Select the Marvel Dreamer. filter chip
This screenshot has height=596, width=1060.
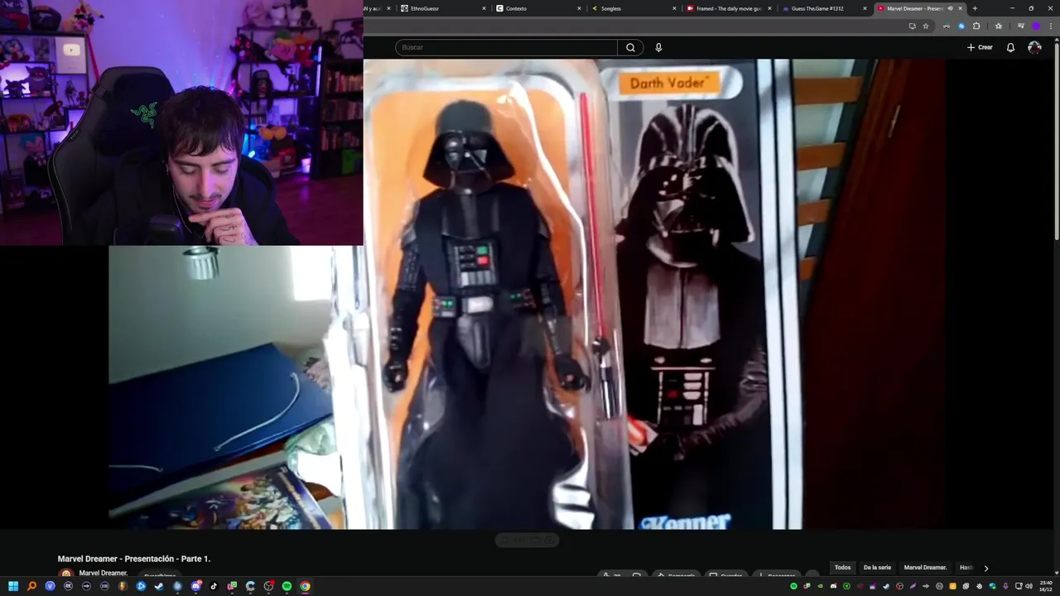click(x=925, y=568)
